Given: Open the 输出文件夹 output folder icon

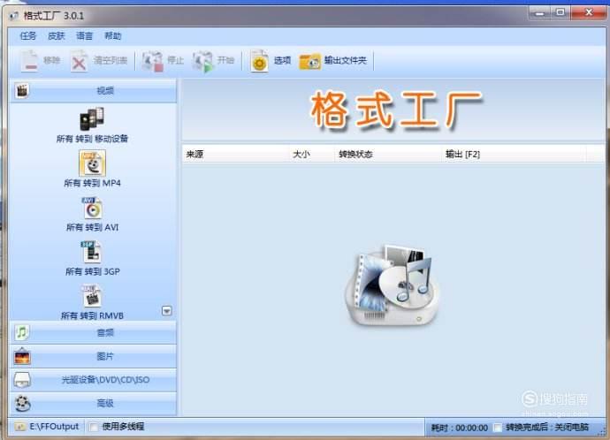Looking at the screenshot, I should pos(309,62).
